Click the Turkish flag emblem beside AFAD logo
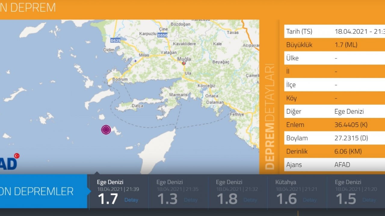The width and height of the screenshot is (385, 216). [x=17, y=156]
